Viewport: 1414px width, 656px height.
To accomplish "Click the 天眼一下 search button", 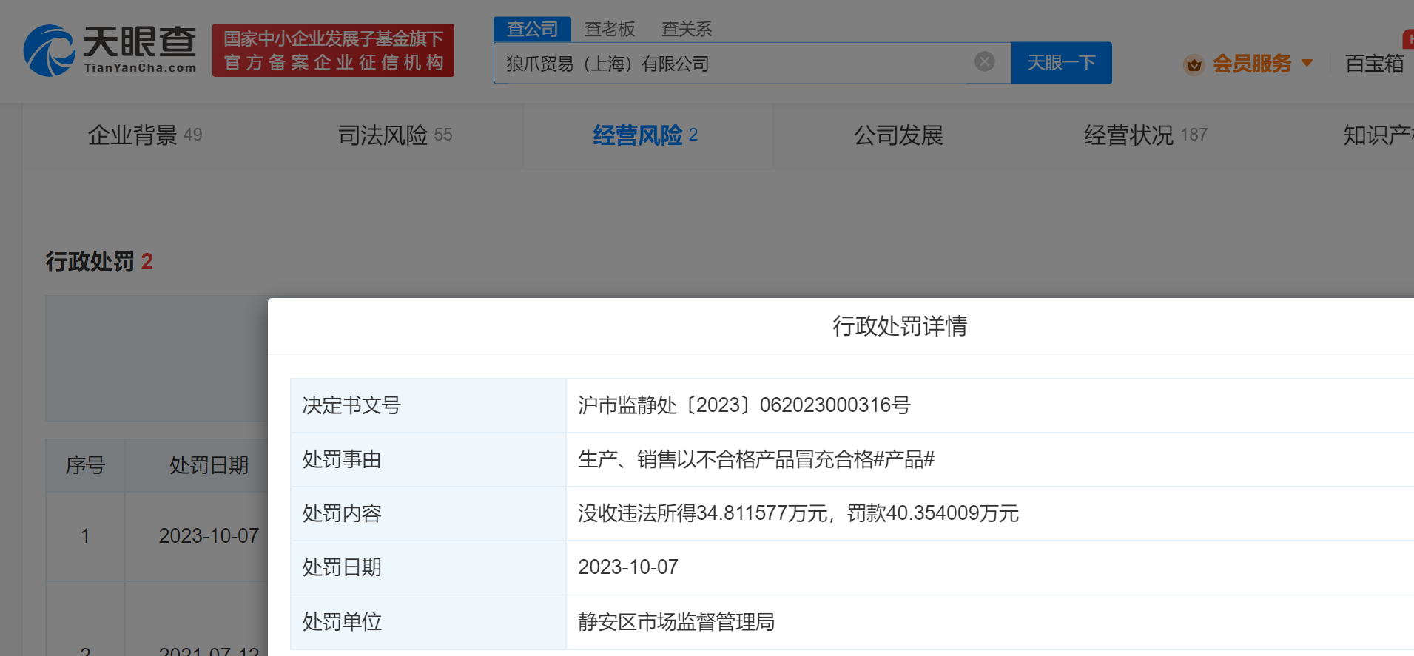I will 1061,63.
